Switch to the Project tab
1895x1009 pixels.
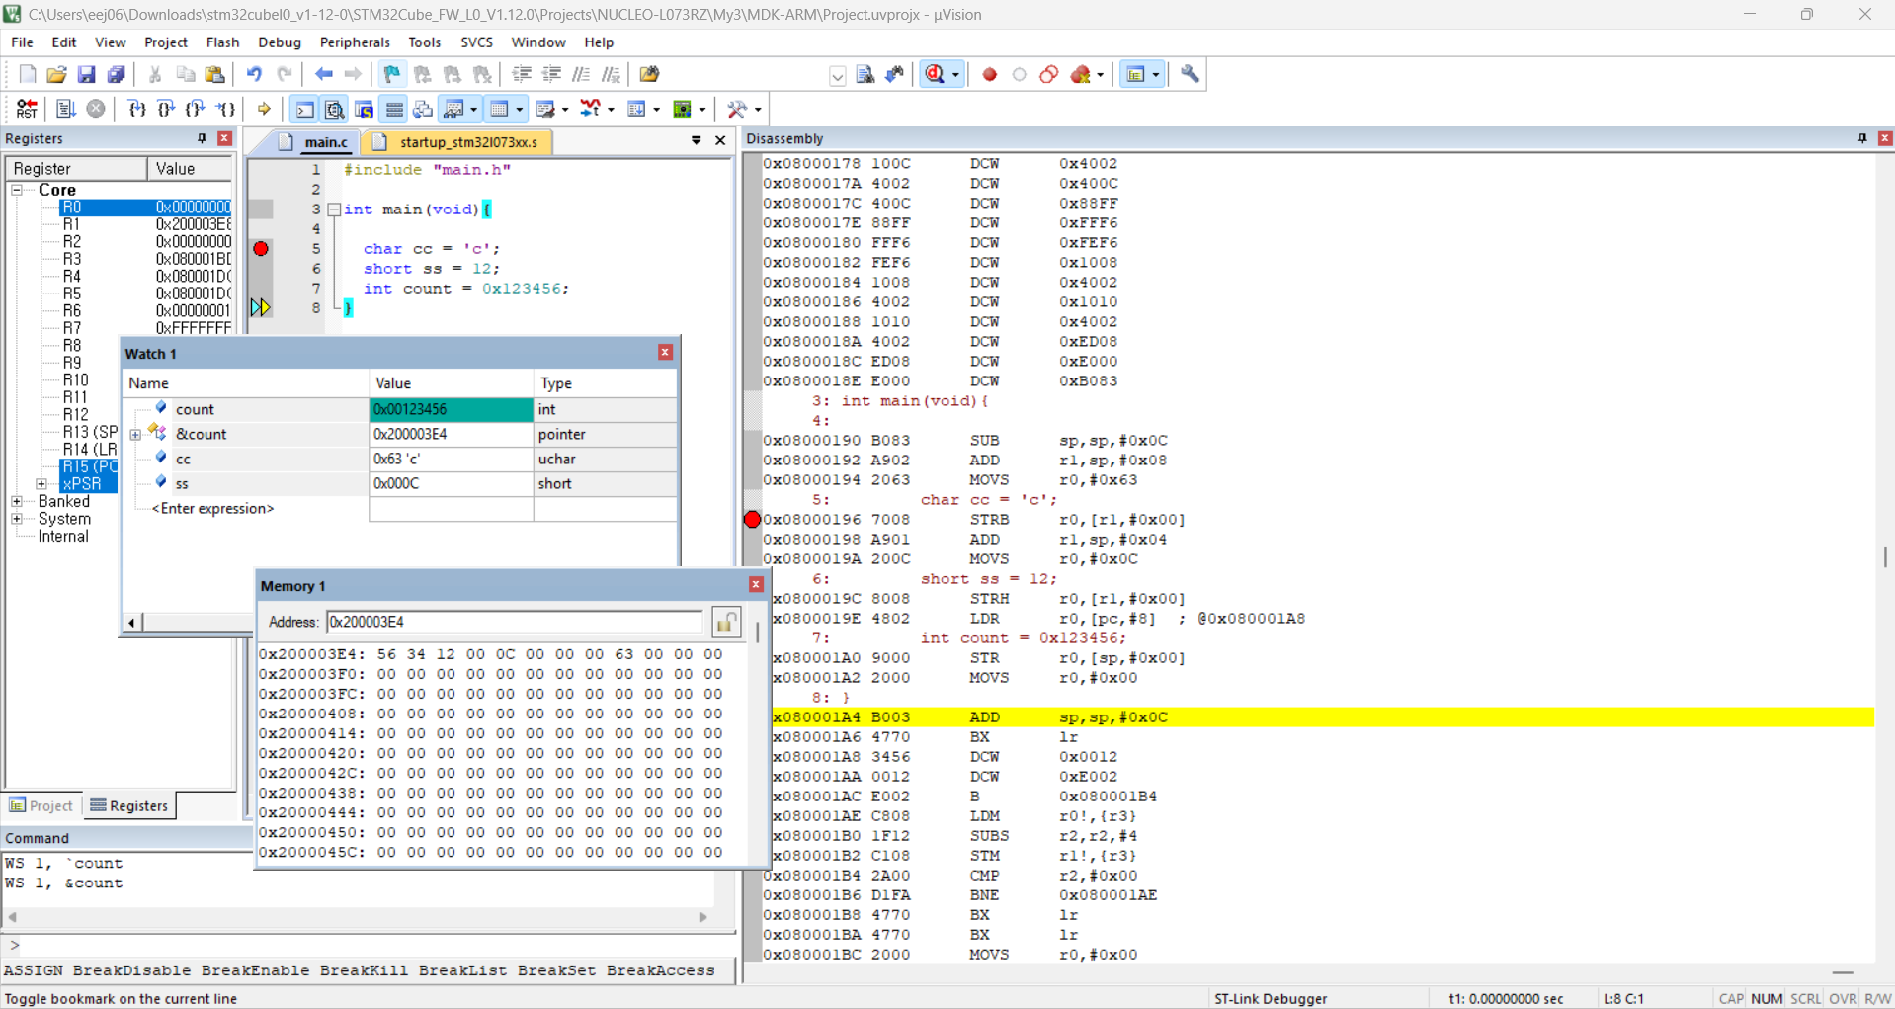click(41, 805)
